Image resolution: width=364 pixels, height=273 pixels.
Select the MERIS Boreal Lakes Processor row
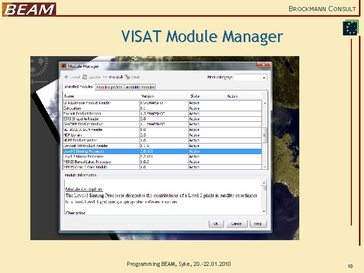162,162
